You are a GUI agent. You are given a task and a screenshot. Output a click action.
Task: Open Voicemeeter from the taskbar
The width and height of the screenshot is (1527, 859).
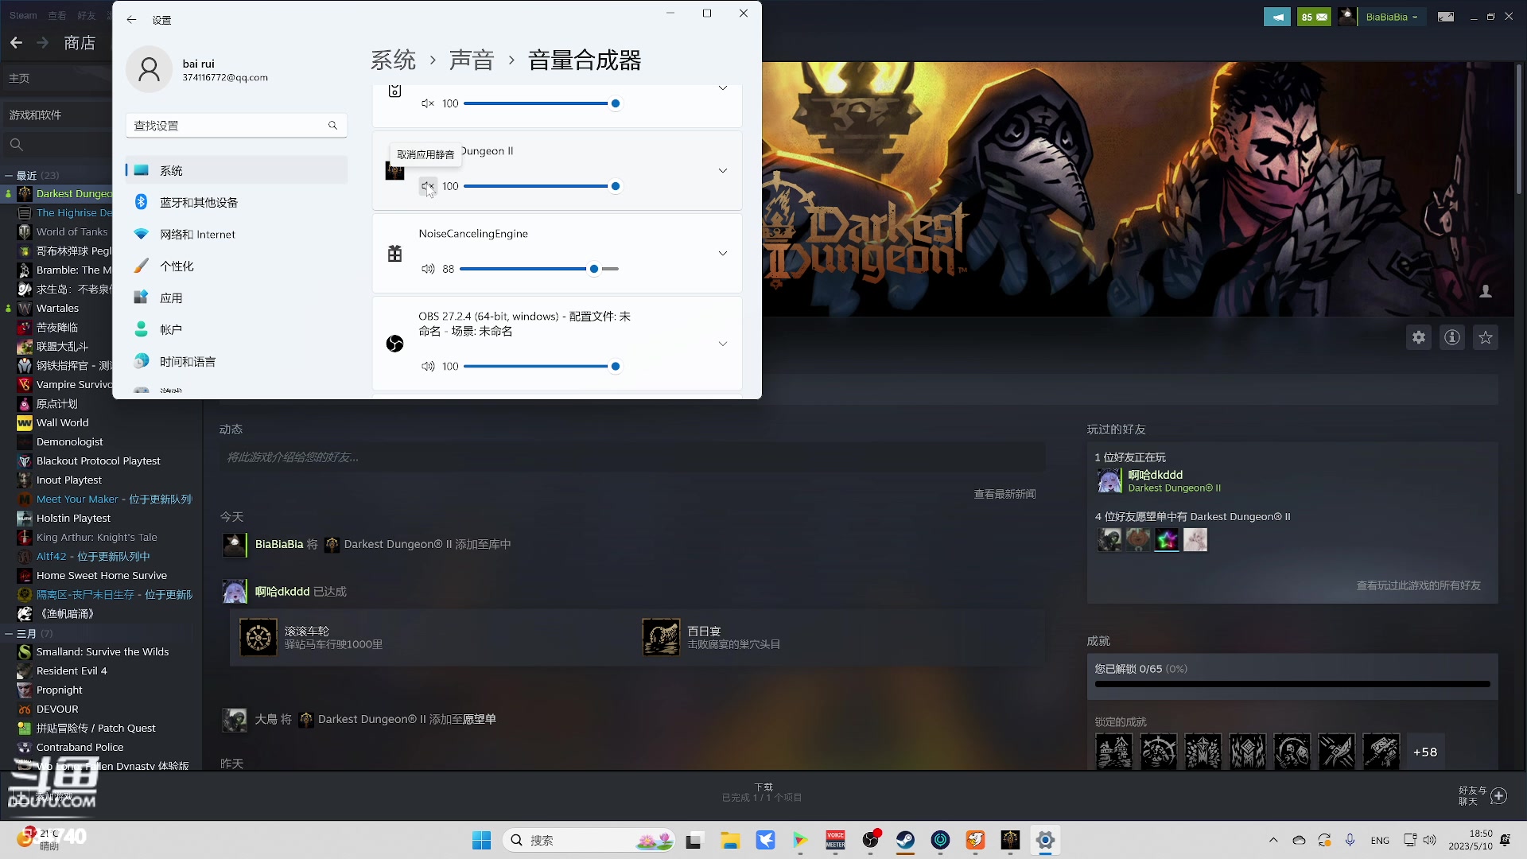click(x=835, y=841)
